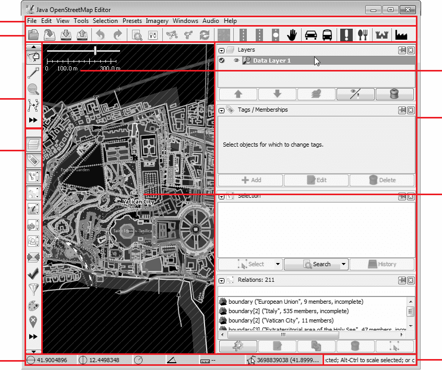Open the Imagery menu
This screenshot has height=370, width=442.
coord(157,21)
